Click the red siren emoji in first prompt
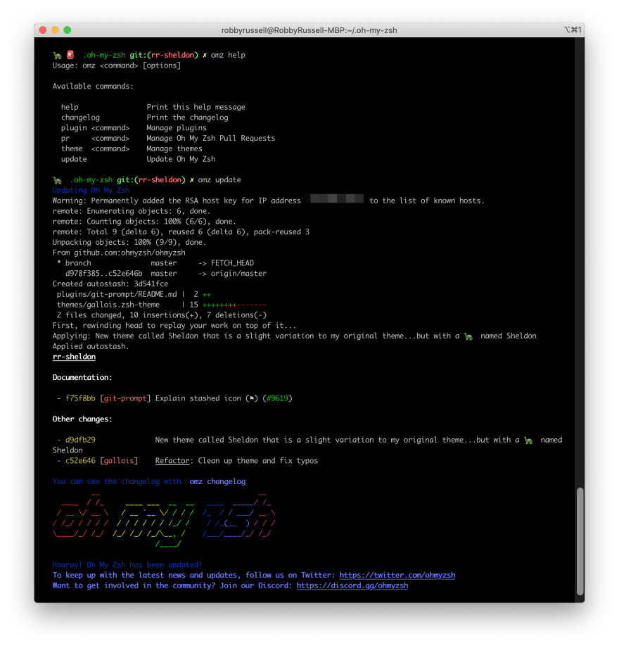The width and height of the screenshot is (619, 648). [70, 55]
